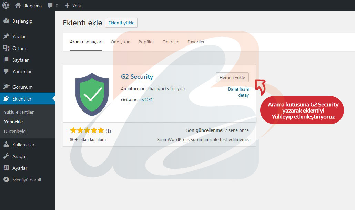Click the home icon next to Blogizma

point(18,6)
